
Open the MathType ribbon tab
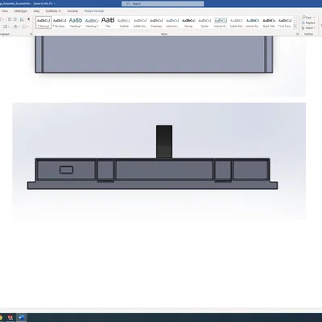pos(21,11)
